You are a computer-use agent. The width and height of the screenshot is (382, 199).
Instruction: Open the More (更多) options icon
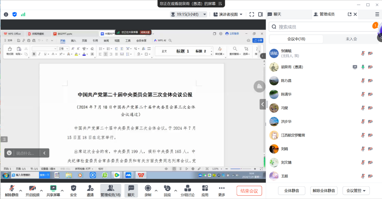coord(222,188)
